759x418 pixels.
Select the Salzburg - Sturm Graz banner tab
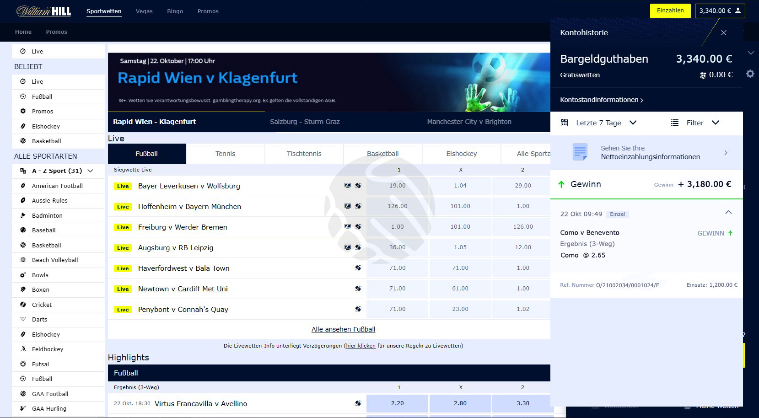[x=305, y=122]
